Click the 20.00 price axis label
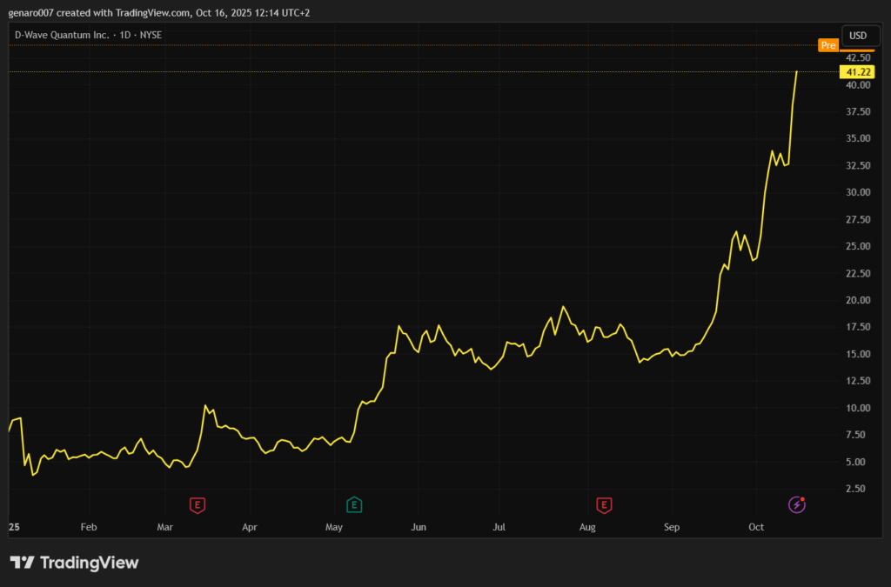Viewport: 891px width, 587px height. coord(857,301)
